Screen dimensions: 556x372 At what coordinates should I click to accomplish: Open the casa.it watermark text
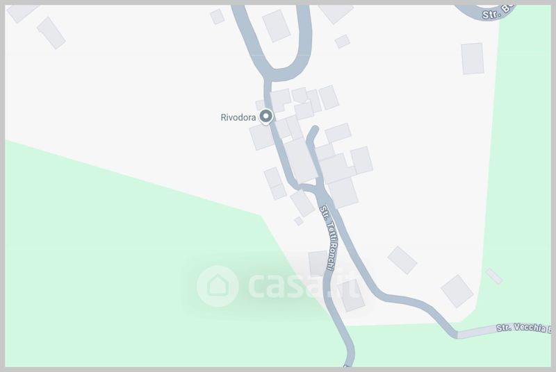[304, 286]
